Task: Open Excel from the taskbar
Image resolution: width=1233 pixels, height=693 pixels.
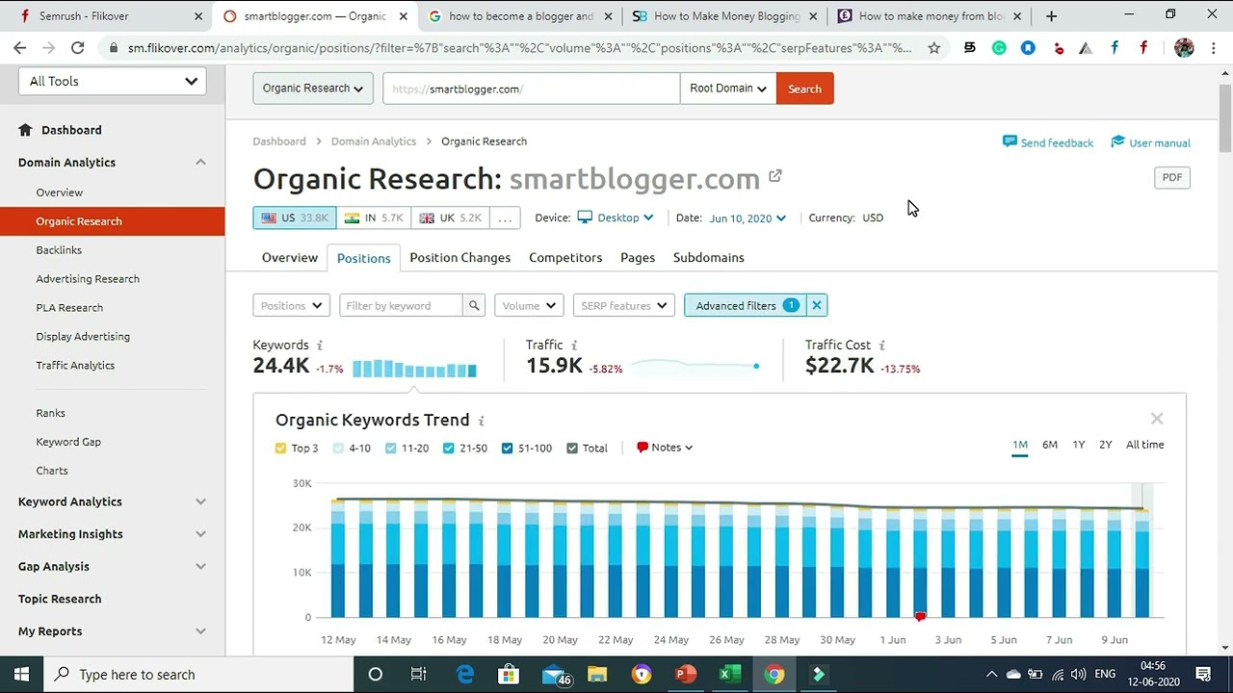Action: 729,674
